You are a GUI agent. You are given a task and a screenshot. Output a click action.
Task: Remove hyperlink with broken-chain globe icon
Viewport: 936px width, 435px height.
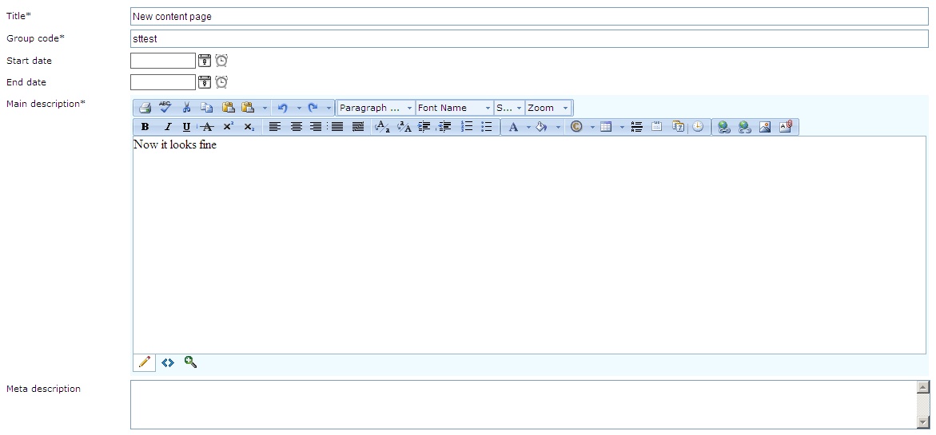(x=744, y=126)
